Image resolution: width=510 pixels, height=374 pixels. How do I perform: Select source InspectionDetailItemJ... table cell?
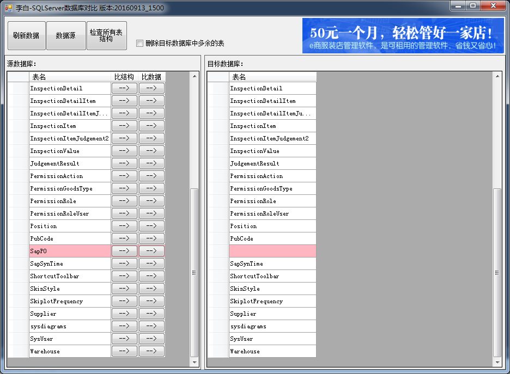point(70,113)
